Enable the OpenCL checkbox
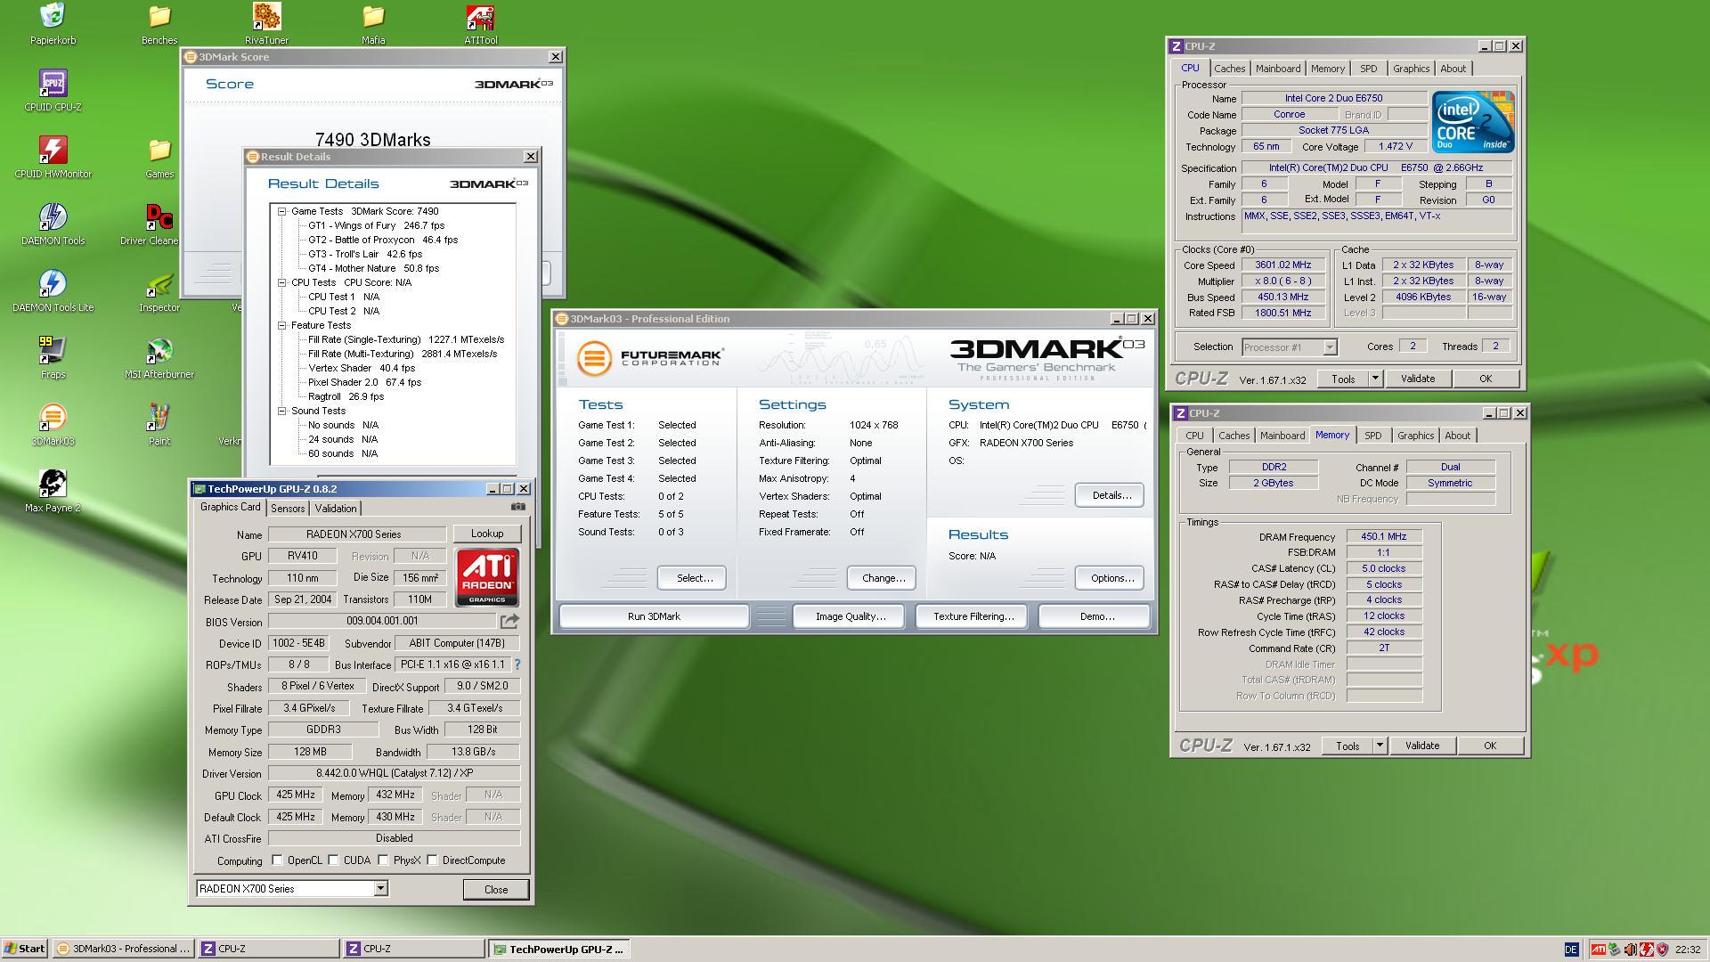The image size is (1710, 962). pos(277,860)
